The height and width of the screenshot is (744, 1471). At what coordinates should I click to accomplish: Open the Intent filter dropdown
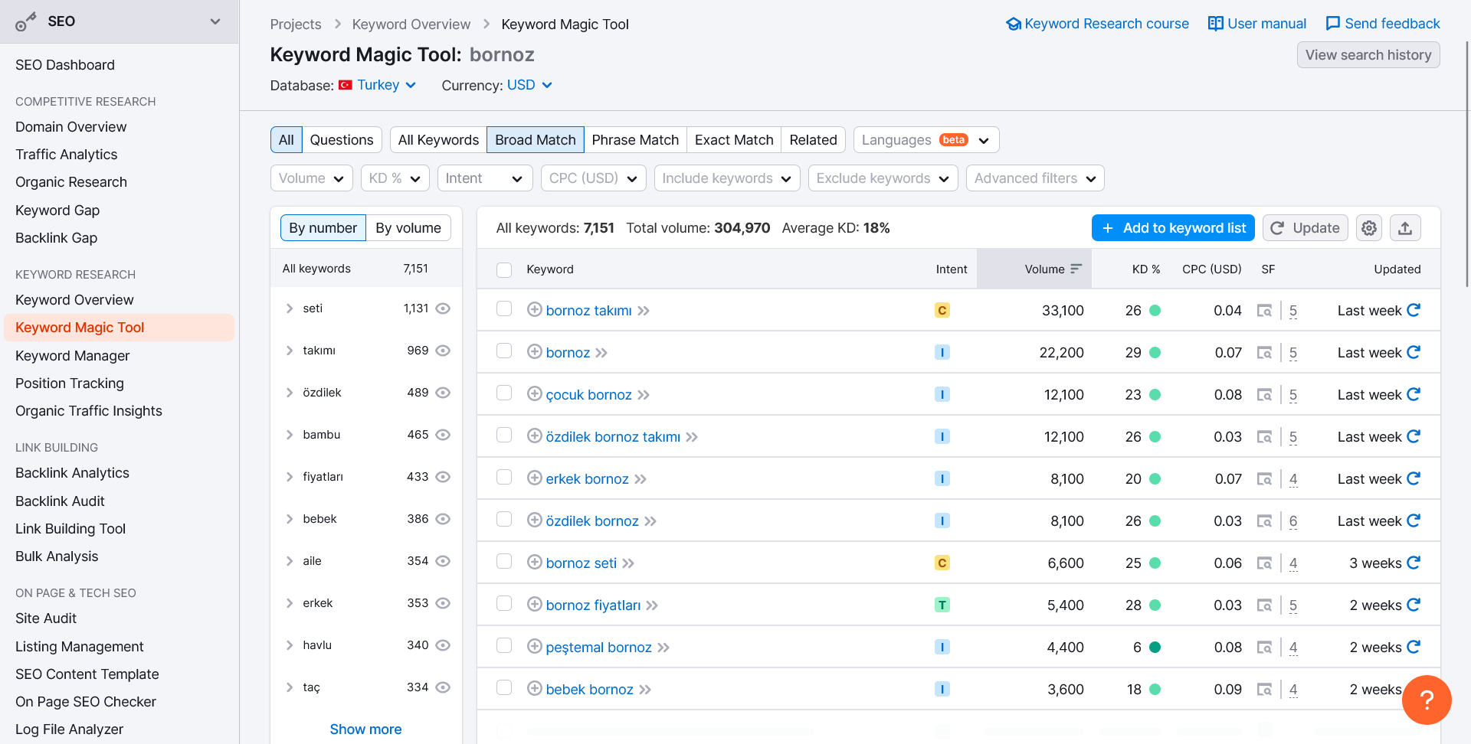[485, 178]
